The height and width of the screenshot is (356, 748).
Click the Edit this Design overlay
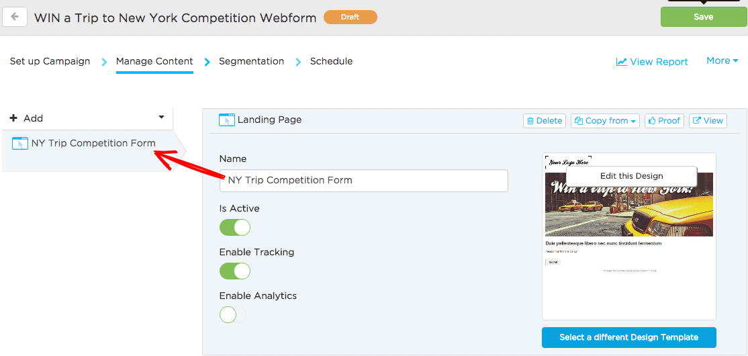click(x=632, y=176)
